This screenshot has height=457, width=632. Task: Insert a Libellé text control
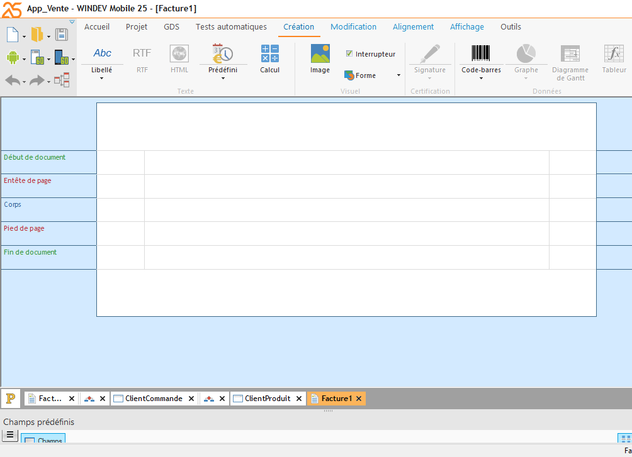point(102,54)
